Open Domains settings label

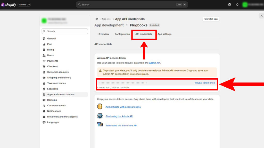tap(52, 100)
